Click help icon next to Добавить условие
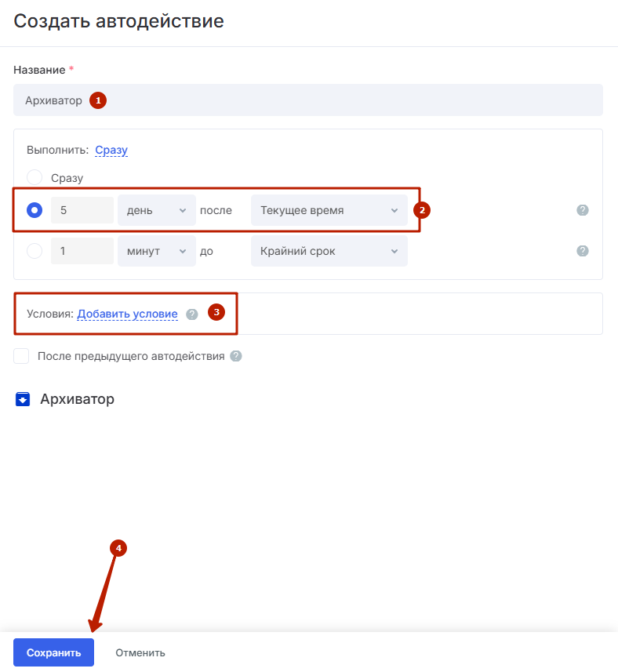 192,314
